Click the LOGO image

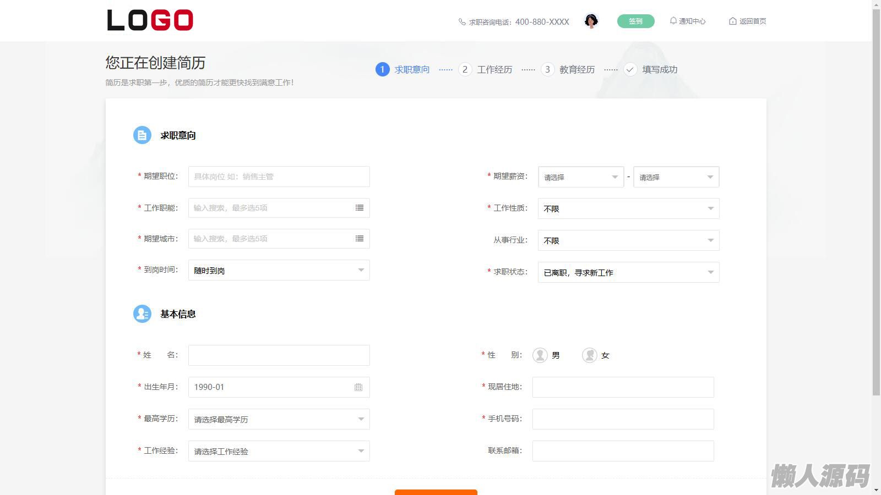(150, 20)
